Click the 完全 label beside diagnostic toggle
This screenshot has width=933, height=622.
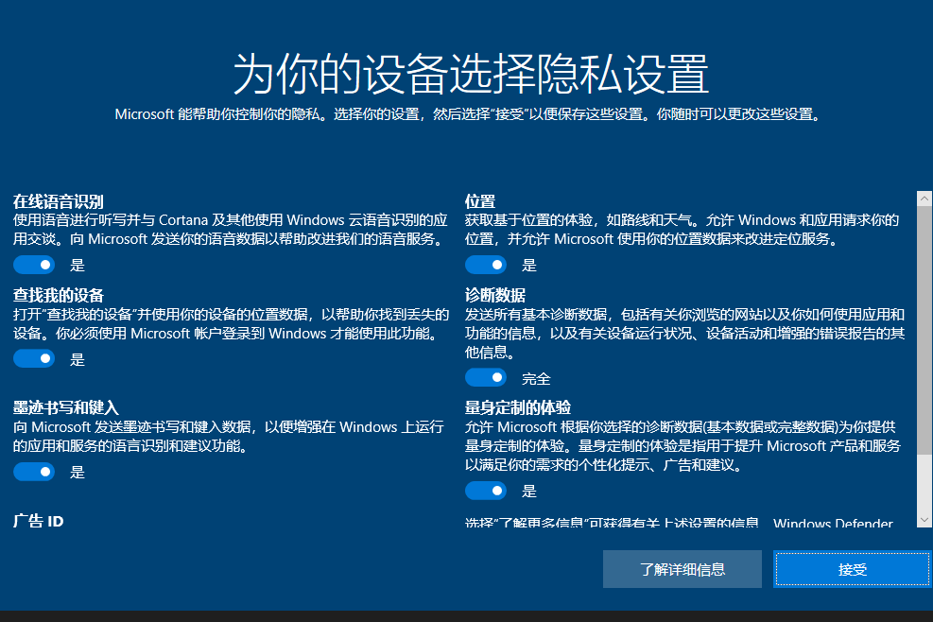(x=536, y=378)
